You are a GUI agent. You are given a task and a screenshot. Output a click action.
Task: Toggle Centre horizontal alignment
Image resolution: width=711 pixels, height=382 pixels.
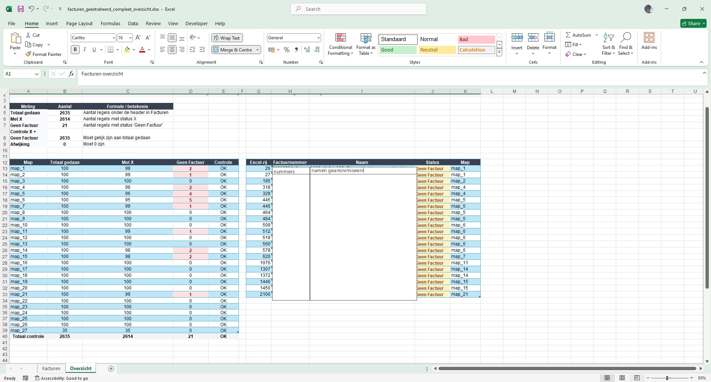click(x=172, y=50)
